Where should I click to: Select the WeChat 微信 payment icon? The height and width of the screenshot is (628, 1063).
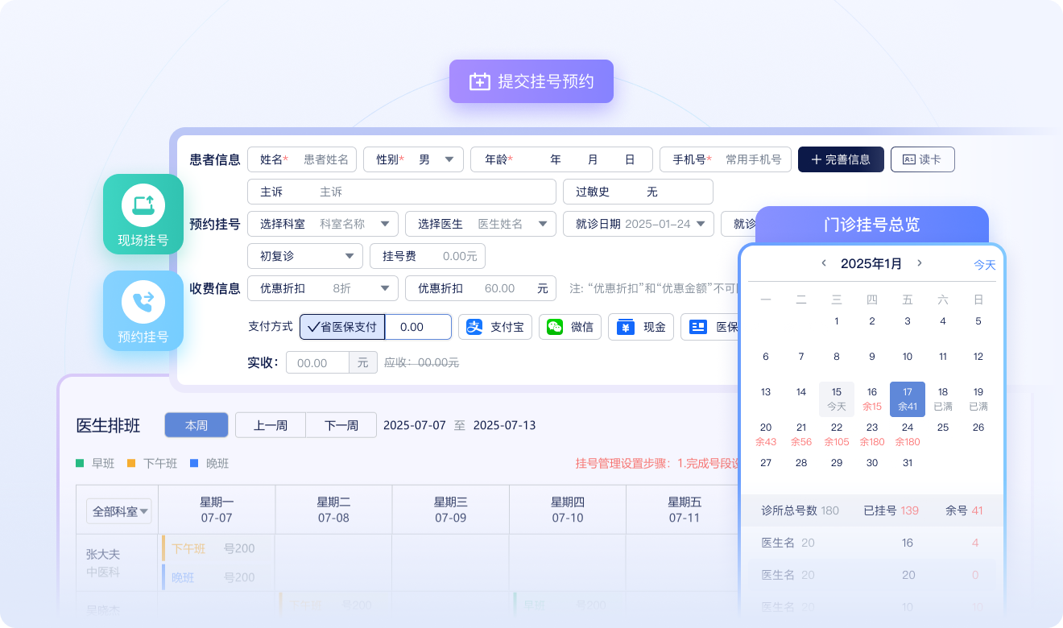pos(555,327)
